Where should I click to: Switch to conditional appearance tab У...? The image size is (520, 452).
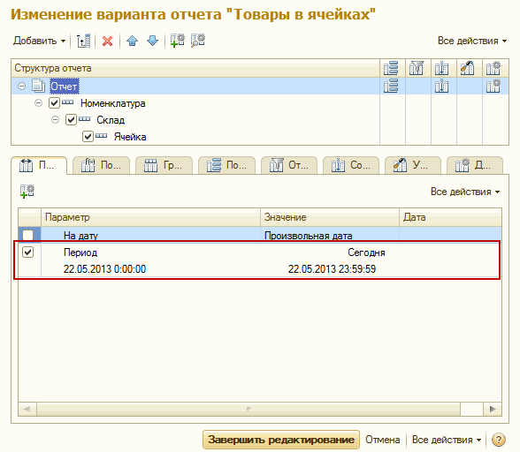412,165
